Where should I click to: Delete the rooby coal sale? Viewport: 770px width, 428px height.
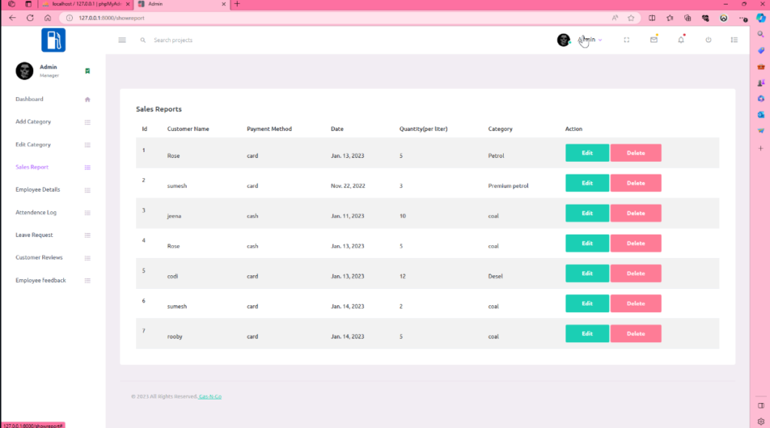(635, 334)
